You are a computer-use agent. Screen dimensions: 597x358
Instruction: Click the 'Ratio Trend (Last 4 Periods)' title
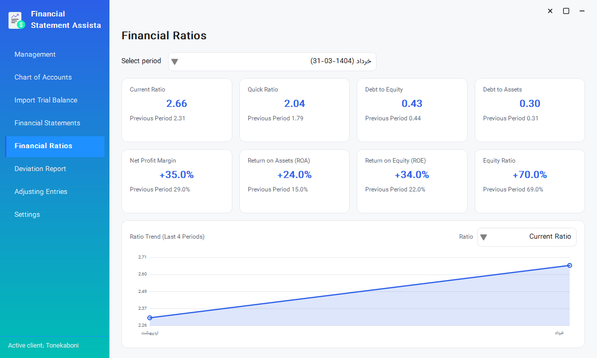tap(167, 237)
